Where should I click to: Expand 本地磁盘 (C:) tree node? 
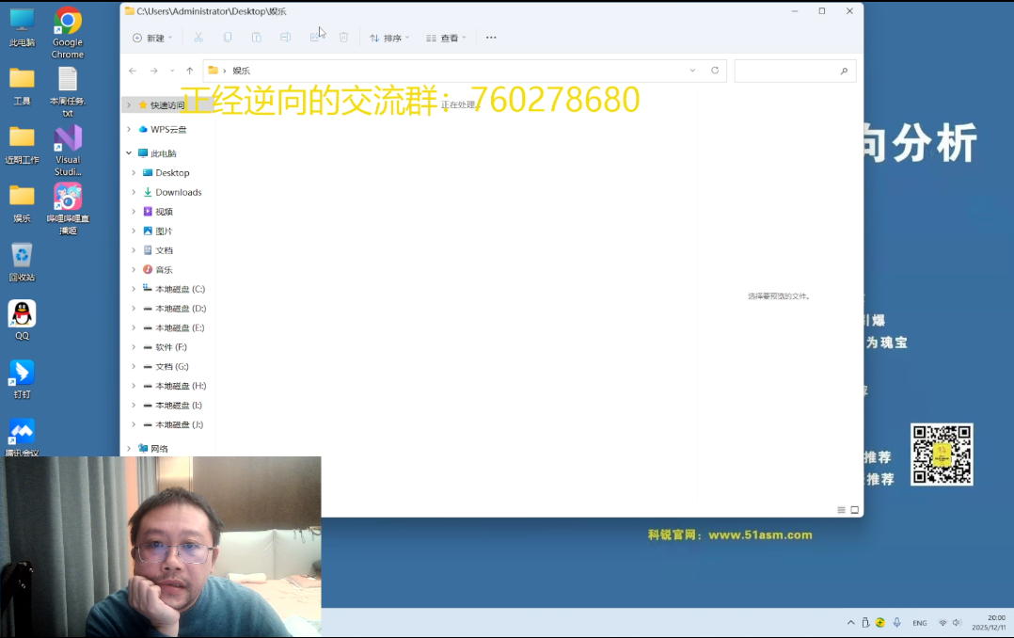pyautogui.click(x=134, y=289)
